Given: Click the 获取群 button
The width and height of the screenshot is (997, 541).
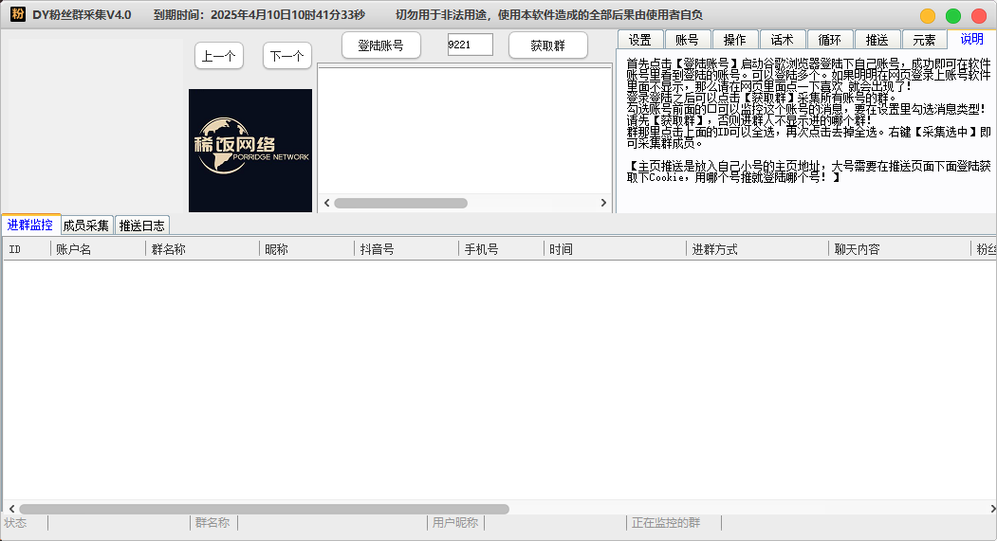Looking at the screenshot, I should (x=547, y=45).
